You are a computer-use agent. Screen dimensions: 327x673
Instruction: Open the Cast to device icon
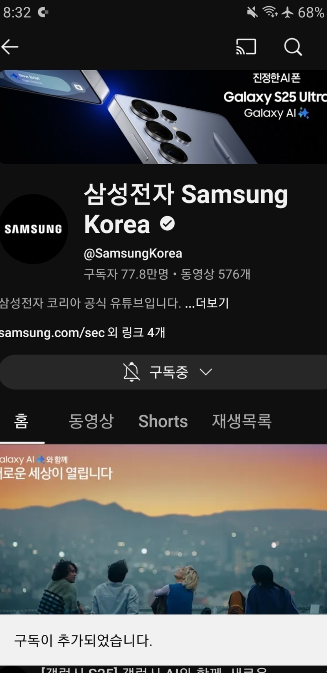(246, 47)
